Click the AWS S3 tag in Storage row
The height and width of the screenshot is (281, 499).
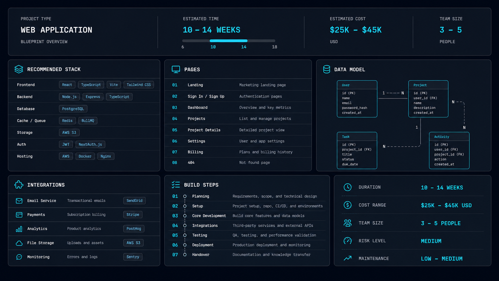(x=69, y=133)
